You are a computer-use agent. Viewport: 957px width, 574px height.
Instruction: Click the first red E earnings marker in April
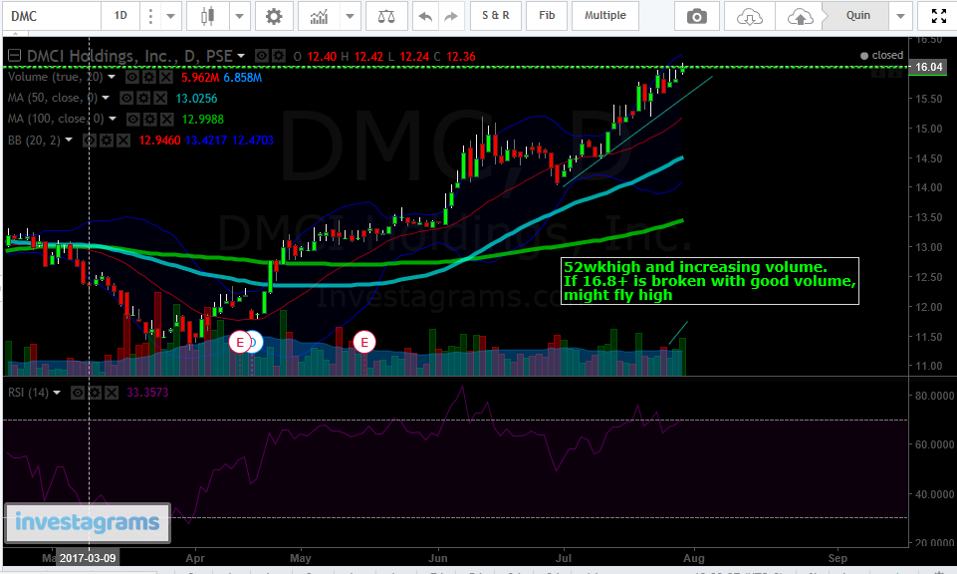point(239,342)
